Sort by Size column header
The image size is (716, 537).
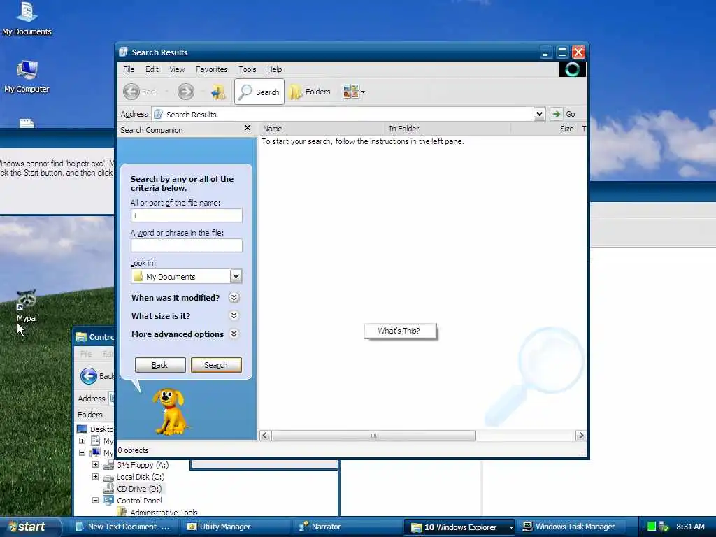(544, 129)
